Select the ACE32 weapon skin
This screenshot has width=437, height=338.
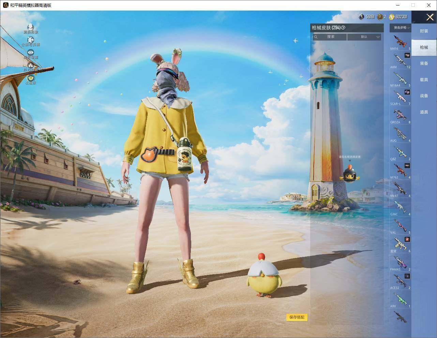pos(400,281)
